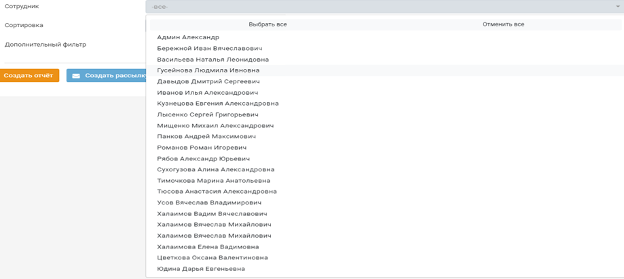Click the orange Создать отчёт button

[x=29, y=75]
